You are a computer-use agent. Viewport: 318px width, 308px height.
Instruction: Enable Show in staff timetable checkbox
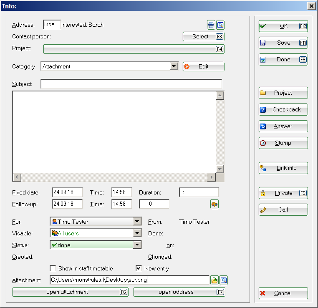point(53,268)
